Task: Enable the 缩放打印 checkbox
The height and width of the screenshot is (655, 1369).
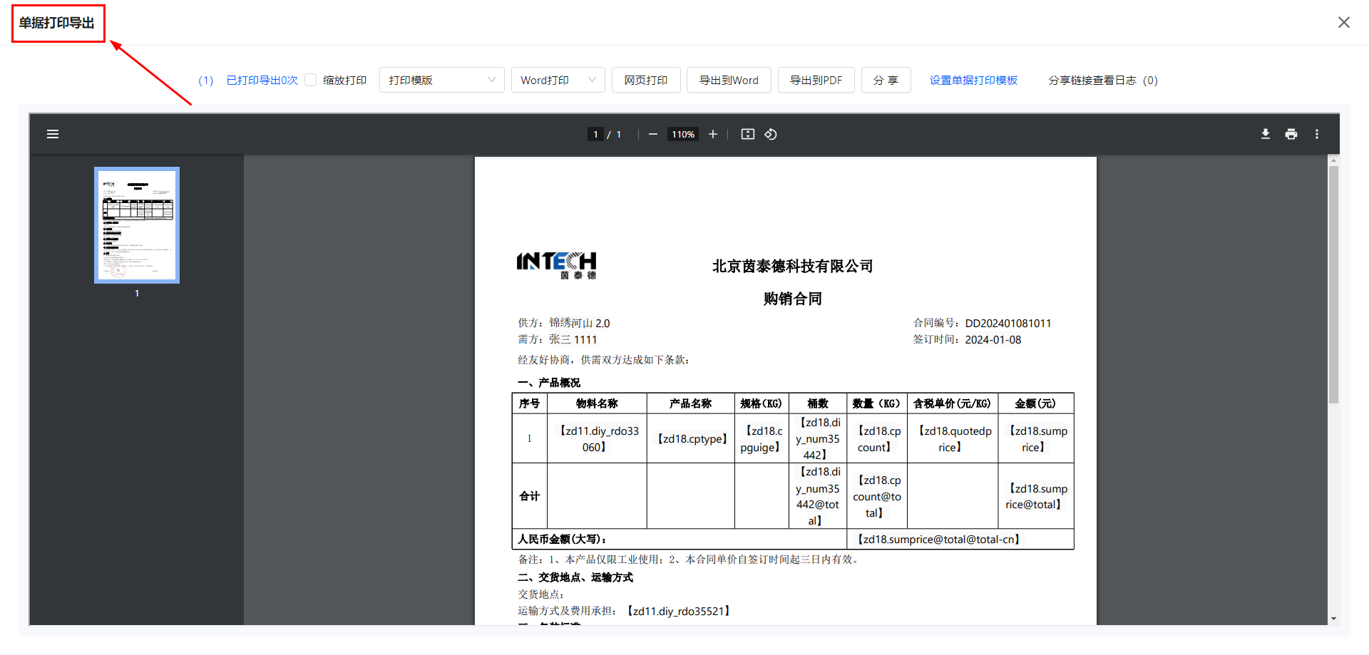Action: tap(310, 80)
